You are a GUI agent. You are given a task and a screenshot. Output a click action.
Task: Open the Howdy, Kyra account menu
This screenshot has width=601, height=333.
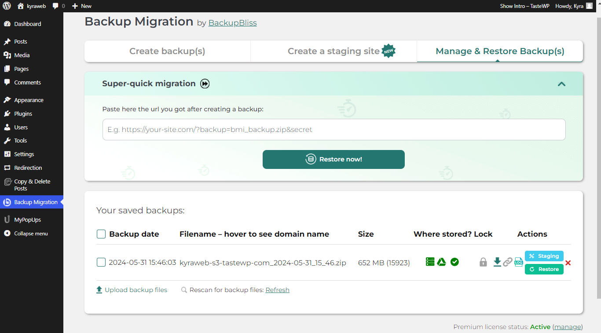574,6
